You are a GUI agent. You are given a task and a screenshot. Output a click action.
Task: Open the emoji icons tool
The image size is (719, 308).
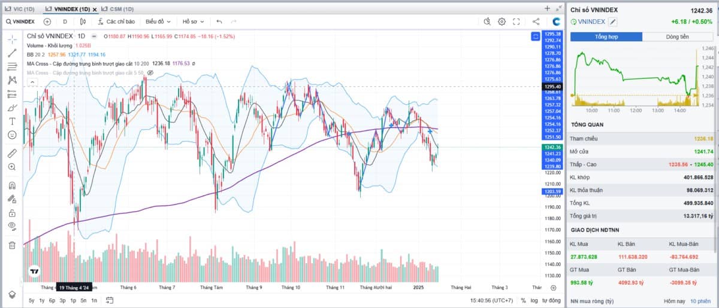click(12, 135)
